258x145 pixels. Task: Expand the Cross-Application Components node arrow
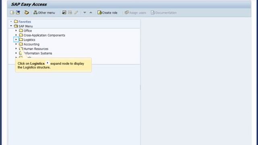(x=16, y=35)
